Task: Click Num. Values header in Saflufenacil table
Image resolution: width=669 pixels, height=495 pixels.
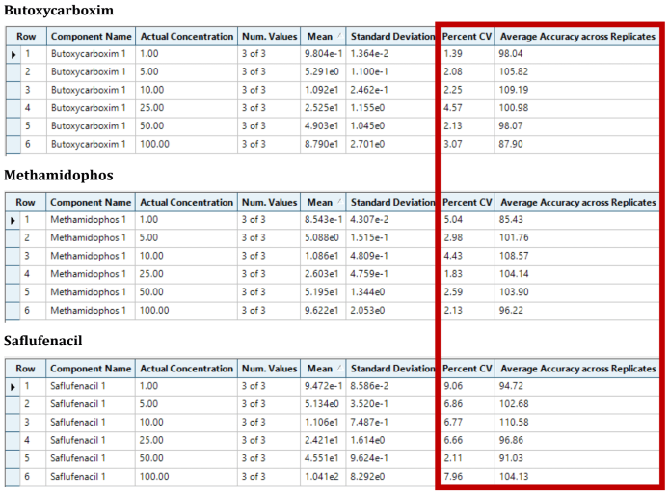Action: click(x=269, y=369)
